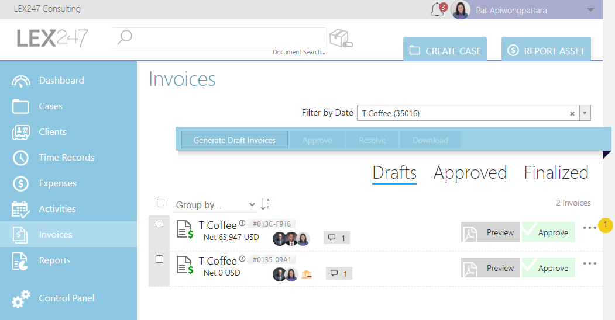Viewport: 615px width, 320px height.
Task: Click the #0135-09A1 invoice number tag
Action: [x=272, y=259]
